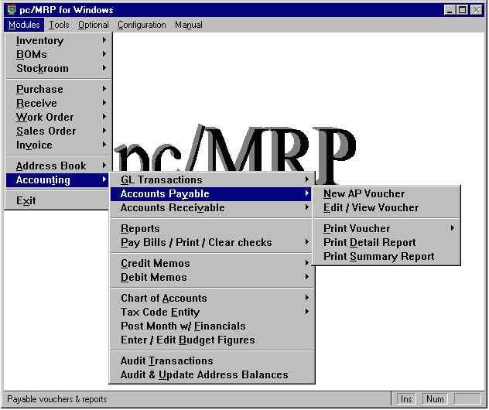Expand the Inventory submenu
The image size is (489, 410).
click(58, 40)
